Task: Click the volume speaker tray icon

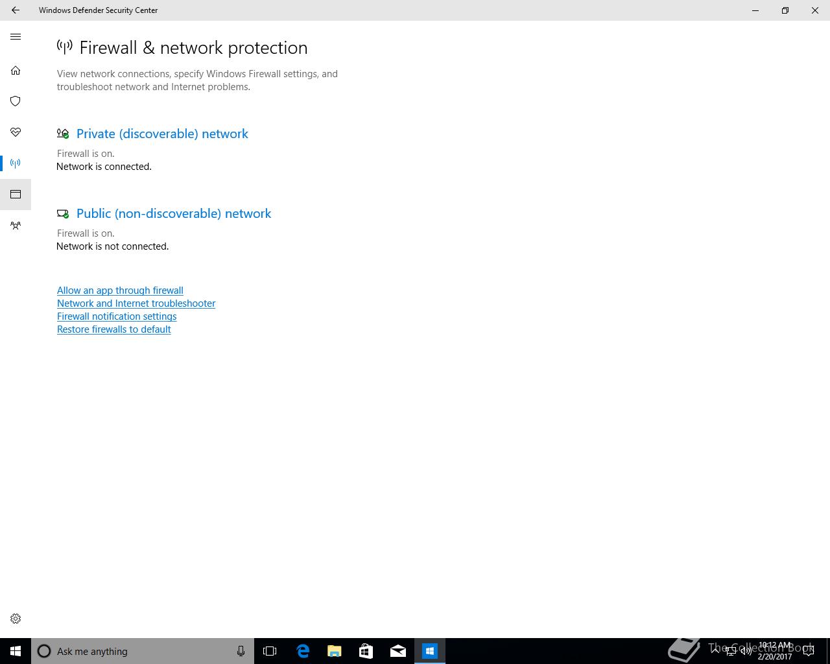Action: coord(746,652)
